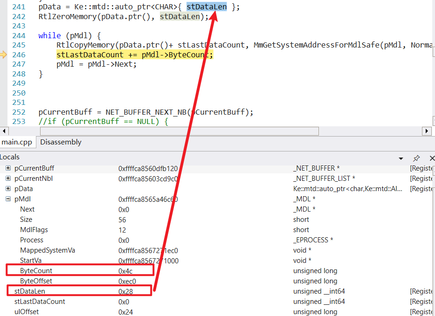Click the value 56 of Size

point(122,220)
